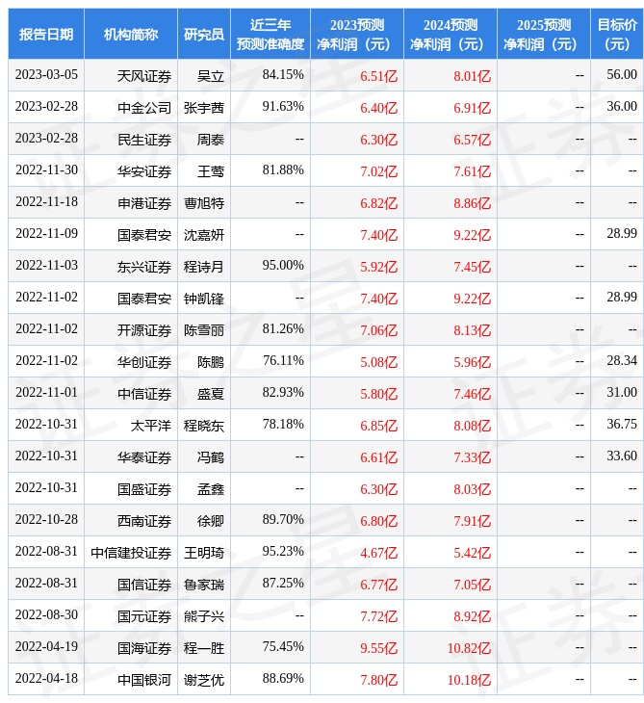The height and width of the screenshot is (703, 644).
Task: Click target price 56.00
Action: [x=622, y=75]
